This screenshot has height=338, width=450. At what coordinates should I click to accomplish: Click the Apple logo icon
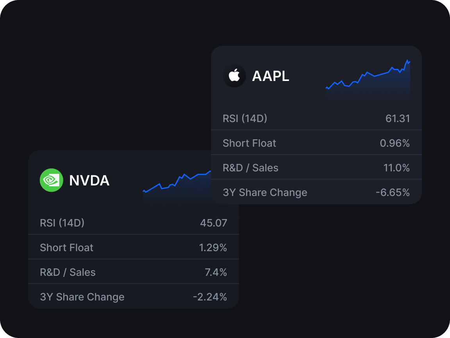(234, 76)
